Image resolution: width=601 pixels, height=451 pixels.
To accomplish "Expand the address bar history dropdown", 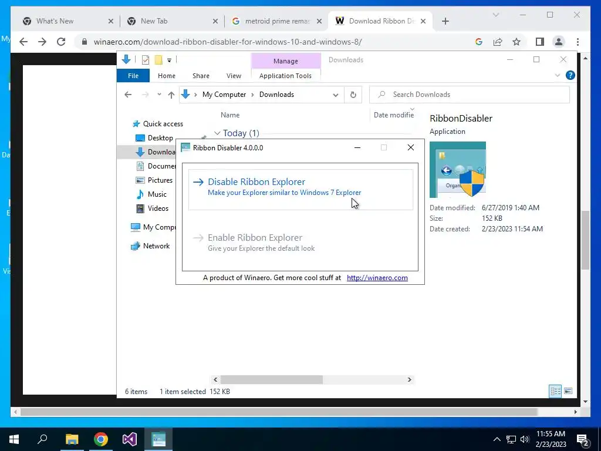I will pyautogui.click(x=335, y=95).
